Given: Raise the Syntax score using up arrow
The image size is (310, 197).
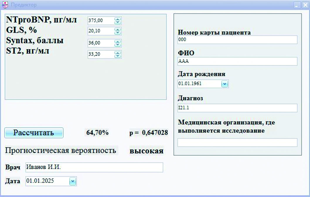Looking at the screenshot, I should click(118, 41).
